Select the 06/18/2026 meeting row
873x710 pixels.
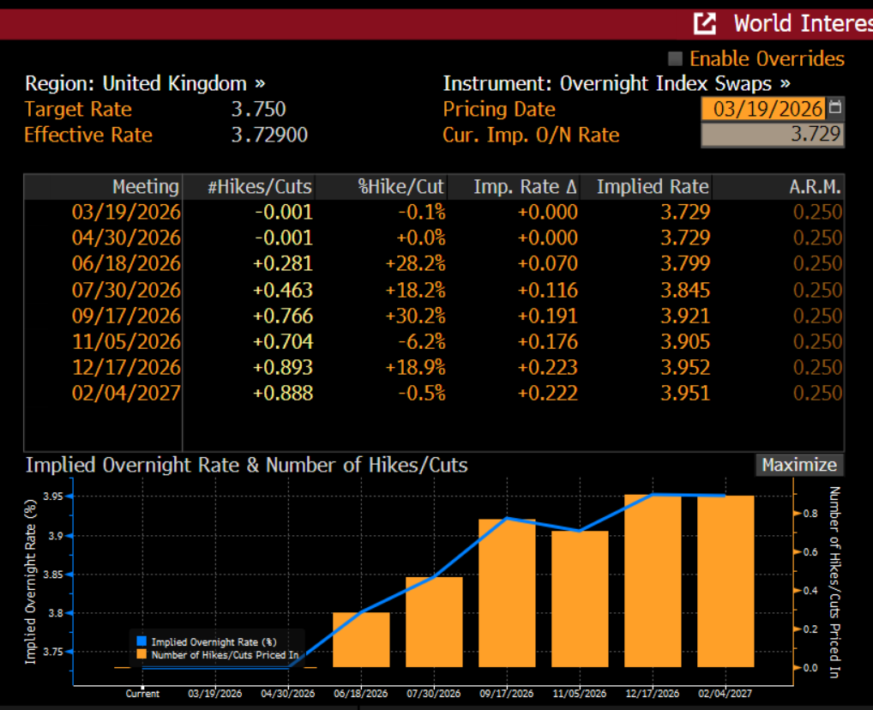(x=127, y=263)
